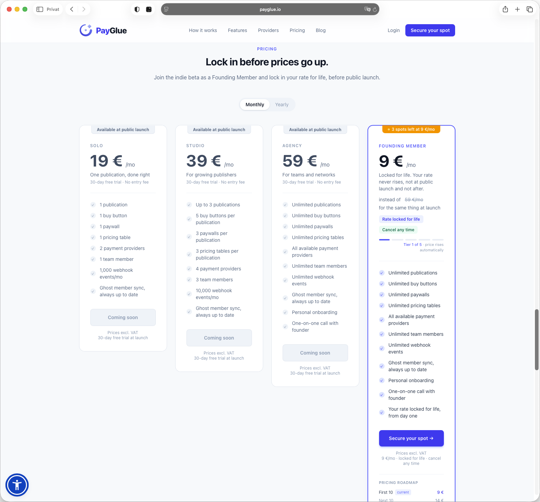Click Solo's 2 payment providers feature
The width and height of the screenshot is (540, 502).
coord(122,248)
